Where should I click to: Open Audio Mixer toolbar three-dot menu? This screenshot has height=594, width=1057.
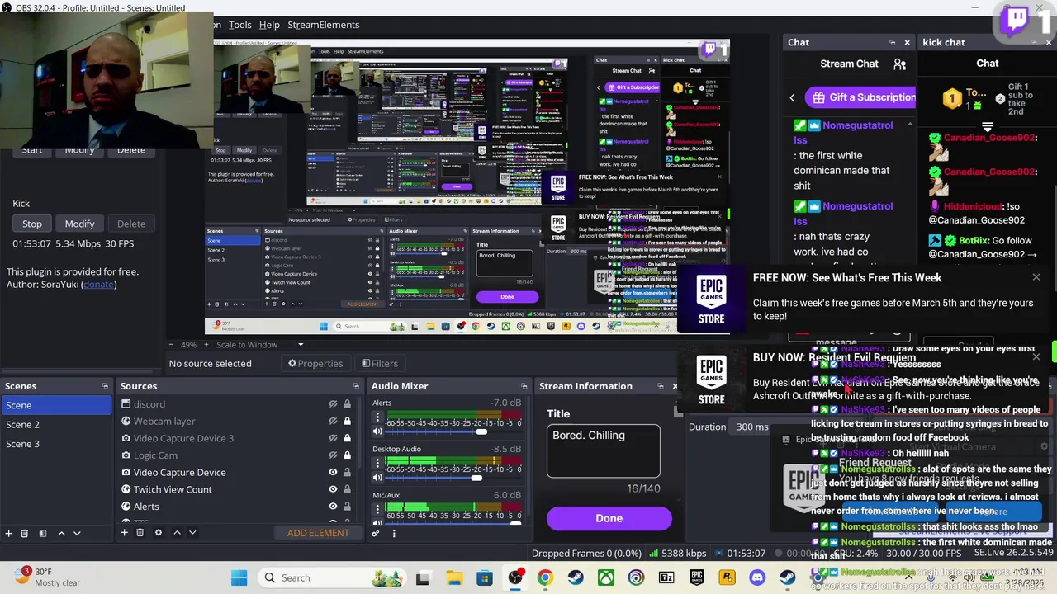(394, 533)
